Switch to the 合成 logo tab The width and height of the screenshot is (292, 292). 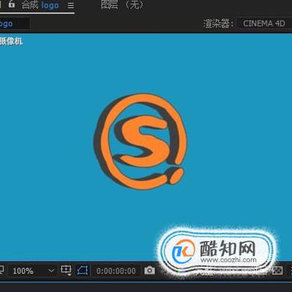[40, 5]
